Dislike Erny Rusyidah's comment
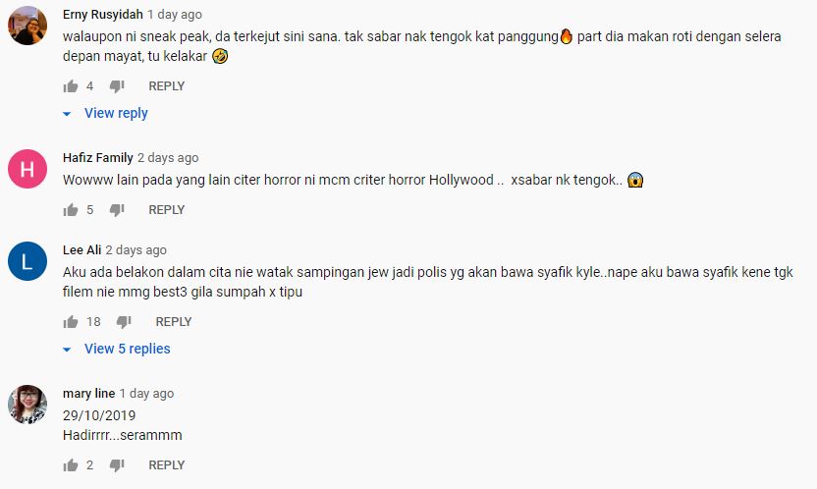 117,86
